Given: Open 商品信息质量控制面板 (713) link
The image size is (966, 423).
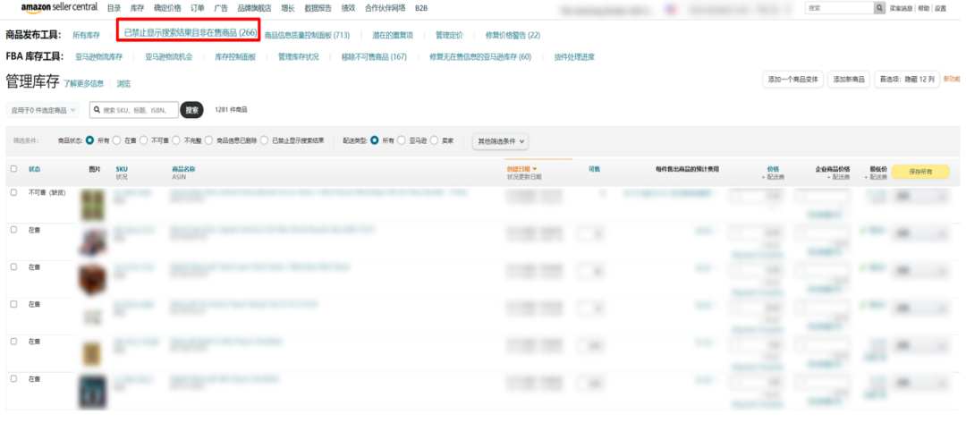Looking at the screenshot, I should coord(308,36).
